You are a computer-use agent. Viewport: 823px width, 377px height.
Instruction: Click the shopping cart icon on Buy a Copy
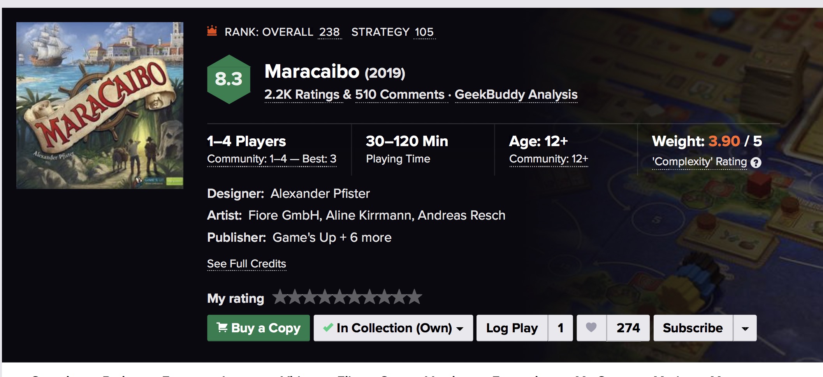click(x=222, y=328)
